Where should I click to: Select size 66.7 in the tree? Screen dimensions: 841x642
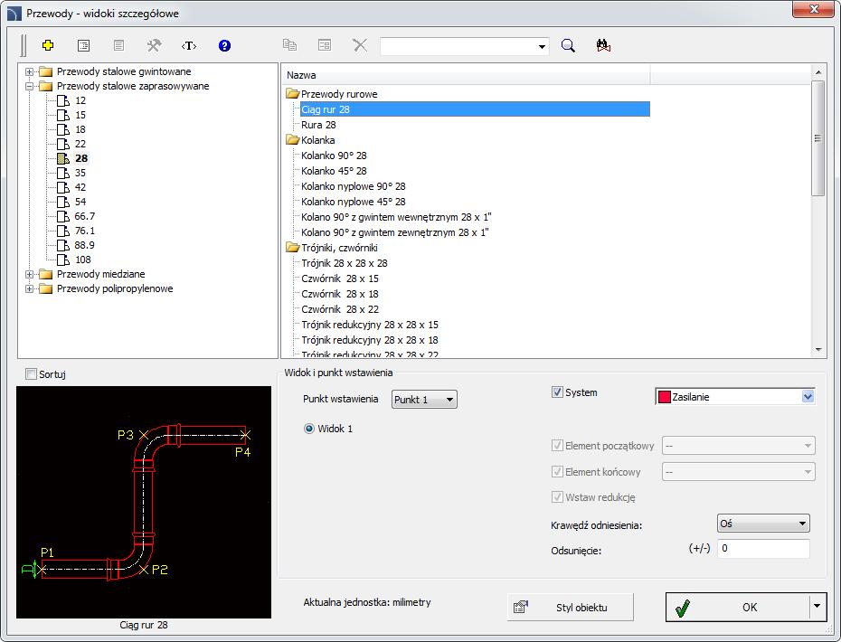click(x=84, y=216)
